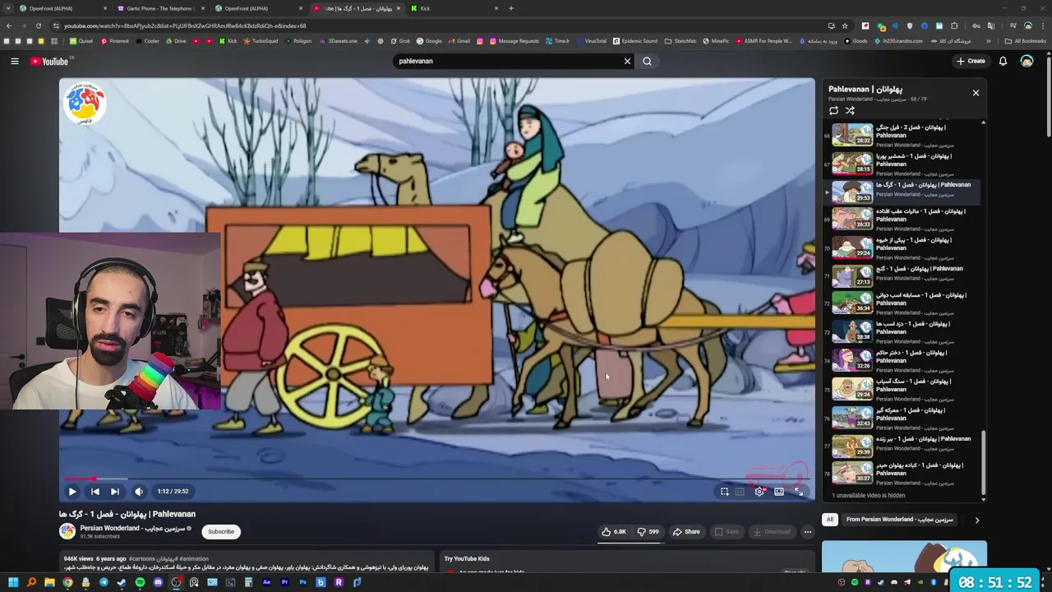1052x592 pixels.
Task: Open Discord from system tray
Action: [894, 582]
